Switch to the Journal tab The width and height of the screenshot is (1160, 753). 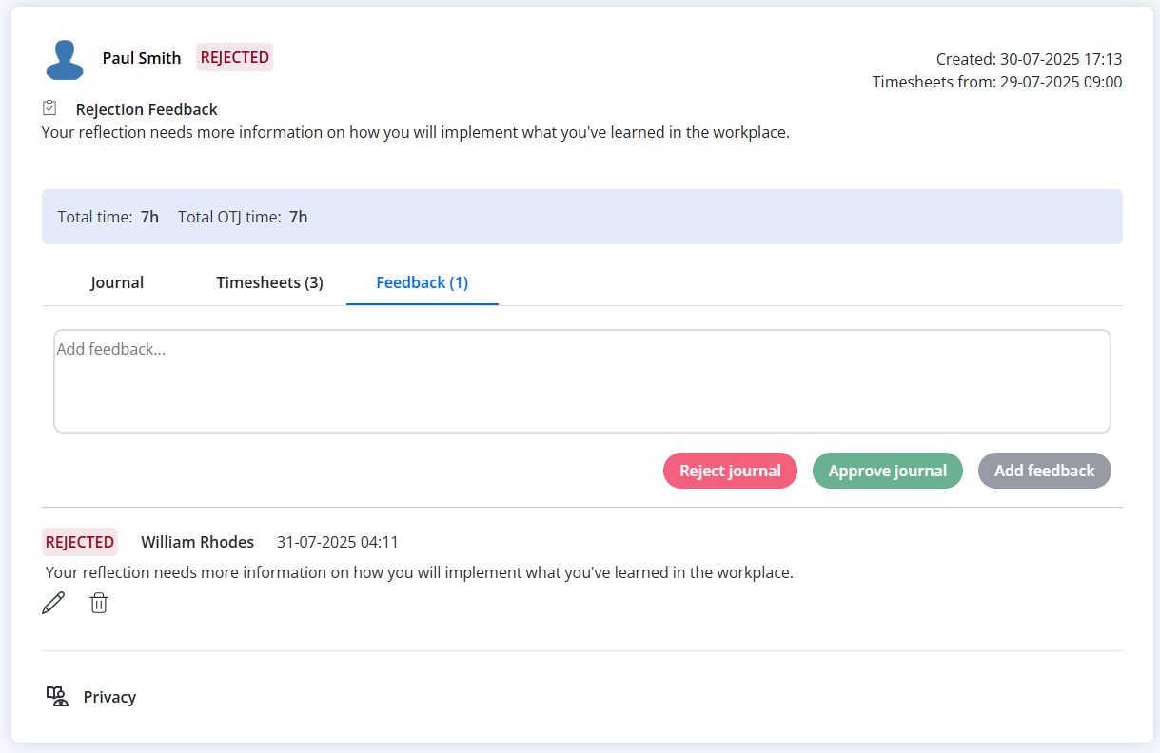point(117,282)
